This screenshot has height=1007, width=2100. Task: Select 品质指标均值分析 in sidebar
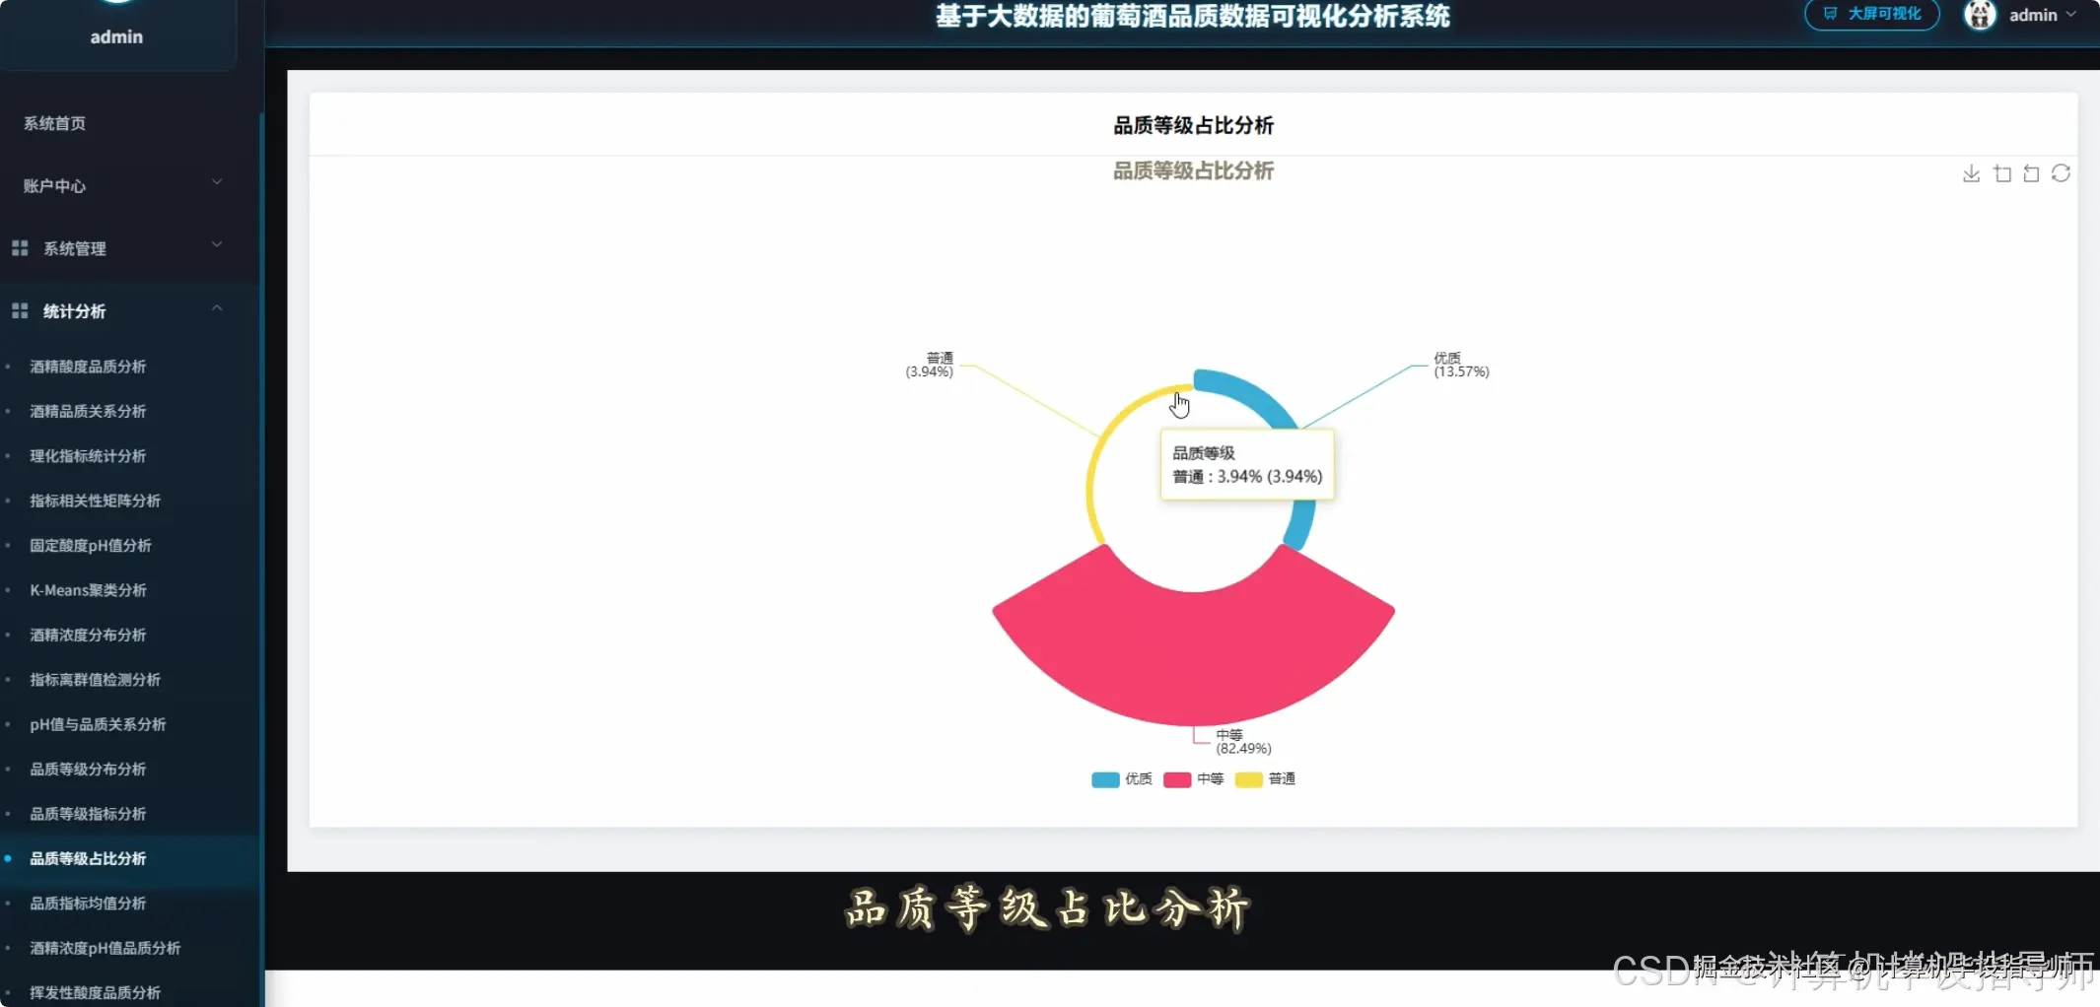(x=88, y=904)
